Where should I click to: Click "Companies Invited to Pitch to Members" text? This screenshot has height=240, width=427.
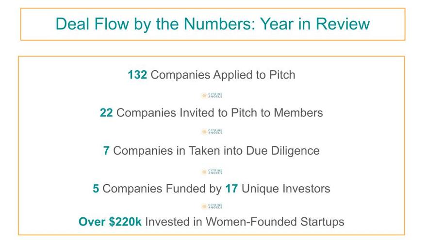(219, 113)
